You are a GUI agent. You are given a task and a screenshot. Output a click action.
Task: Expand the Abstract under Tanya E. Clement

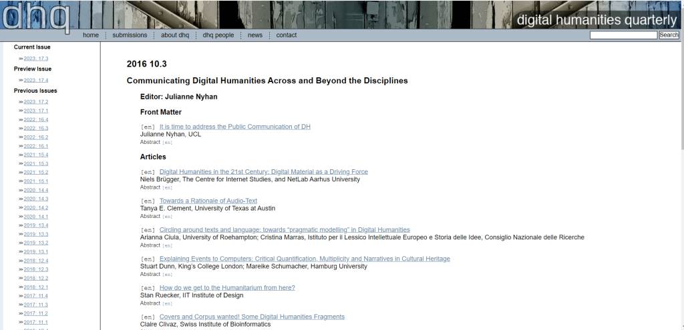pos(150,216)
